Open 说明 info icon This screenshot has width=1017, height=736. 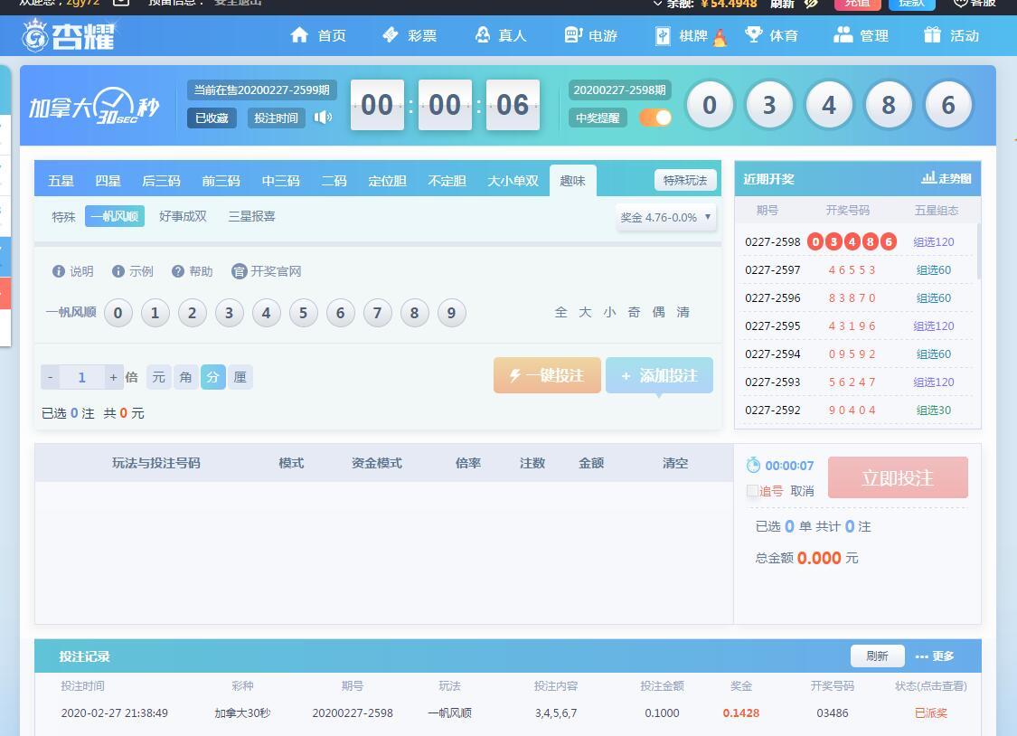[x=59, y=271]
